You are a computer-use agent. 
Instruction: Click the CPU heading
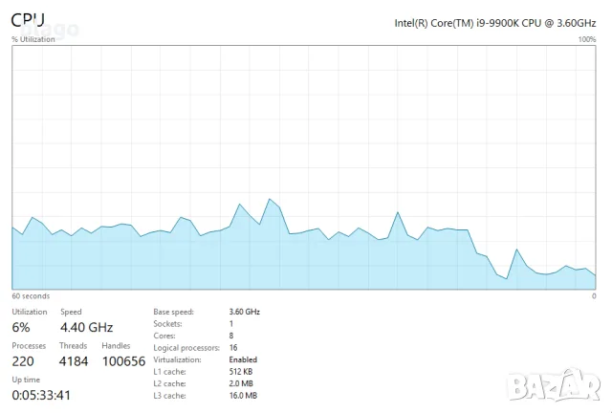point(28,20)
